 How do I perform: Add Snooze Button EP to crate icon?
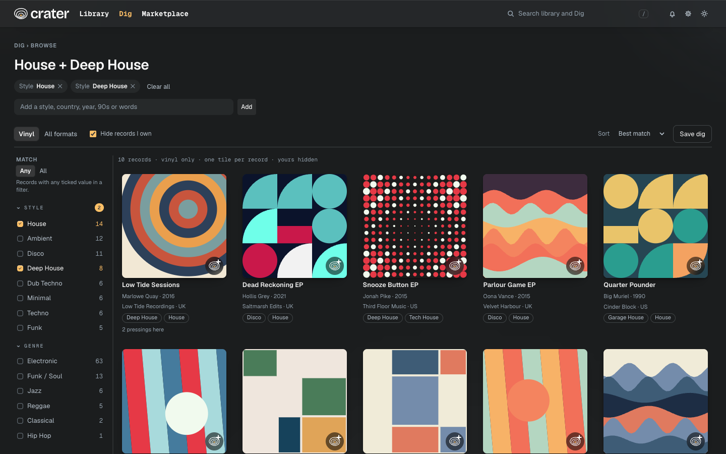455,265
